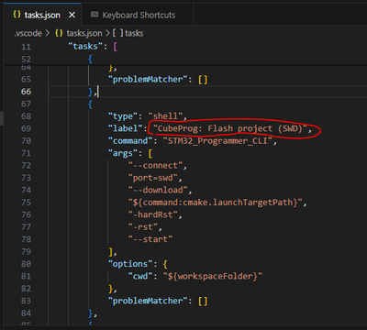Viewport: 367px width, 330px height.
Task: Click the "label" key on line 69
Action: [126, 128]
